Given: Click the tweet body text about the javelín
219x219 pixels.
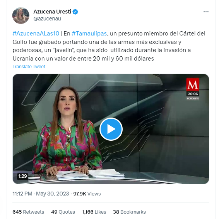Looking at the screenshot, I should pos(109,46).
